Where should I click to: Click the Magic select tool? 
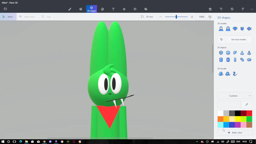click(x=27, y=17)
